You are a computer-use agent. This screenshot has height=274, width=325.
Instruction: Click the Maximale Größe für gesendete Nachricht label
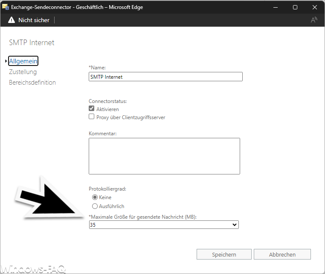(x=142, y=217)
